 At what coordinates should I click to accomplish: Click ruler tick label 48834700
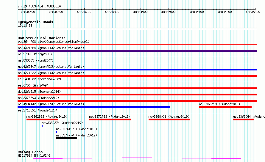click(84, 12)
